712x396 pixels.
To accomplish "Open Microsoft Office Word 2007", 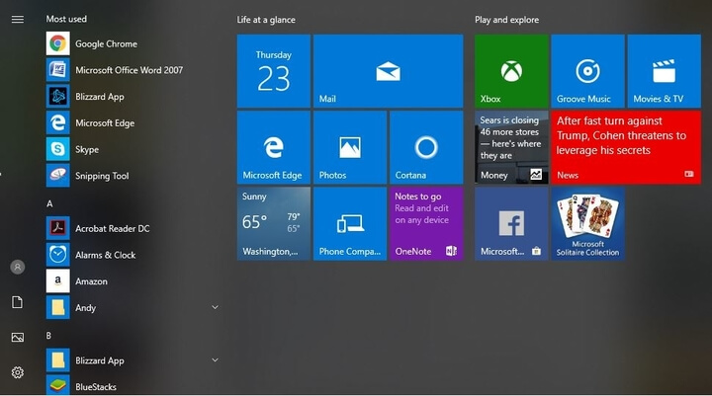I will pos(132,70).
